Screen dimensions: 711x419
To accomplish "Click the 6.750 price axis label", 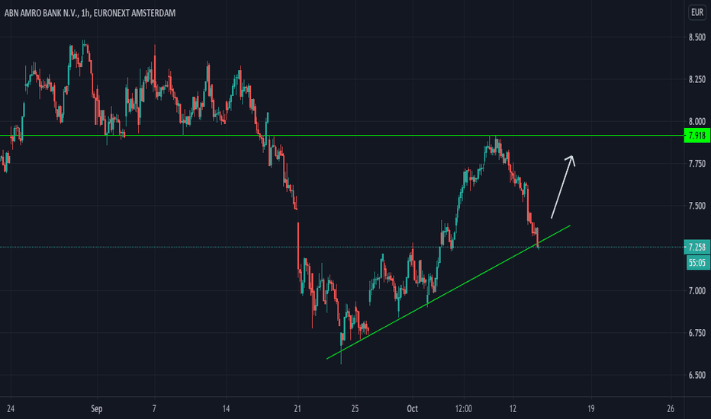I will click(697, 333).
